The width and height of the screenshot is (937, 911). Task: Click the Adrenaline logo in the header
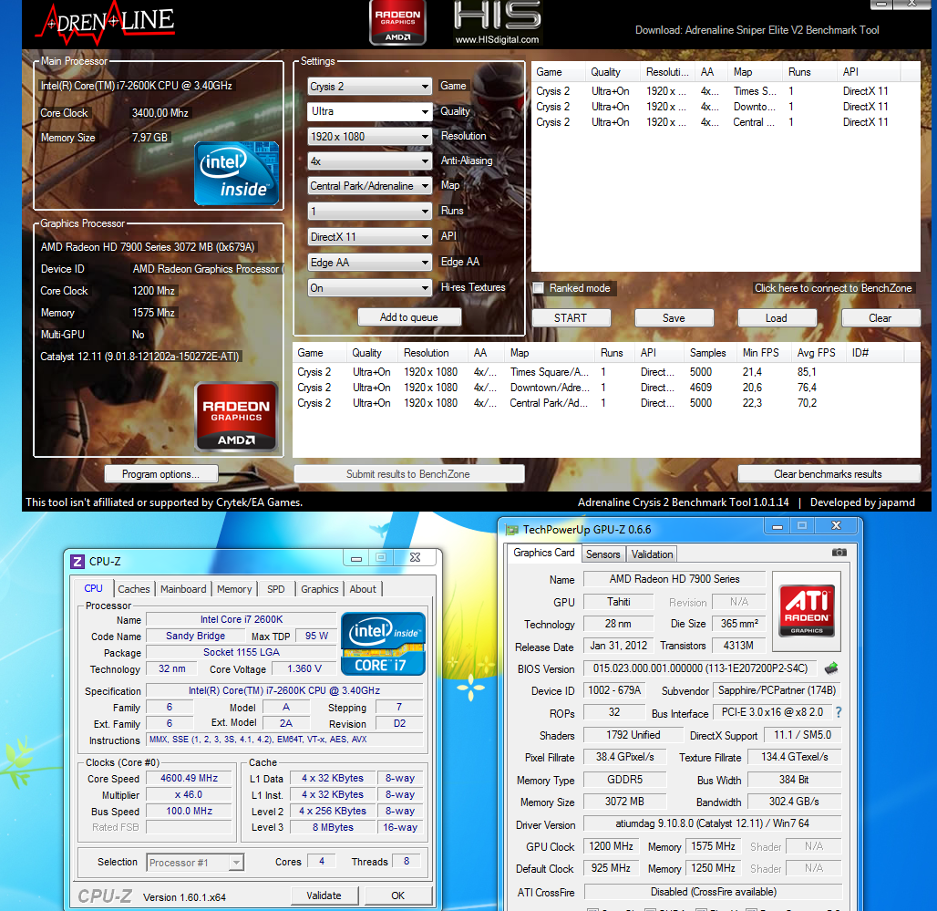(x=106, y=24)
